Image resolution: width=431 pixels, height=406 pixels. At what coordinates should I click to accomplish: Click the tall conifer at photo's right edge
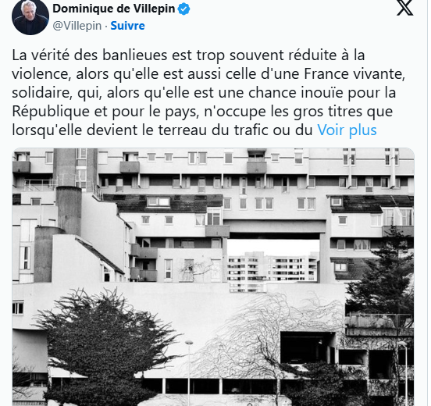click(x=383, y=275)
